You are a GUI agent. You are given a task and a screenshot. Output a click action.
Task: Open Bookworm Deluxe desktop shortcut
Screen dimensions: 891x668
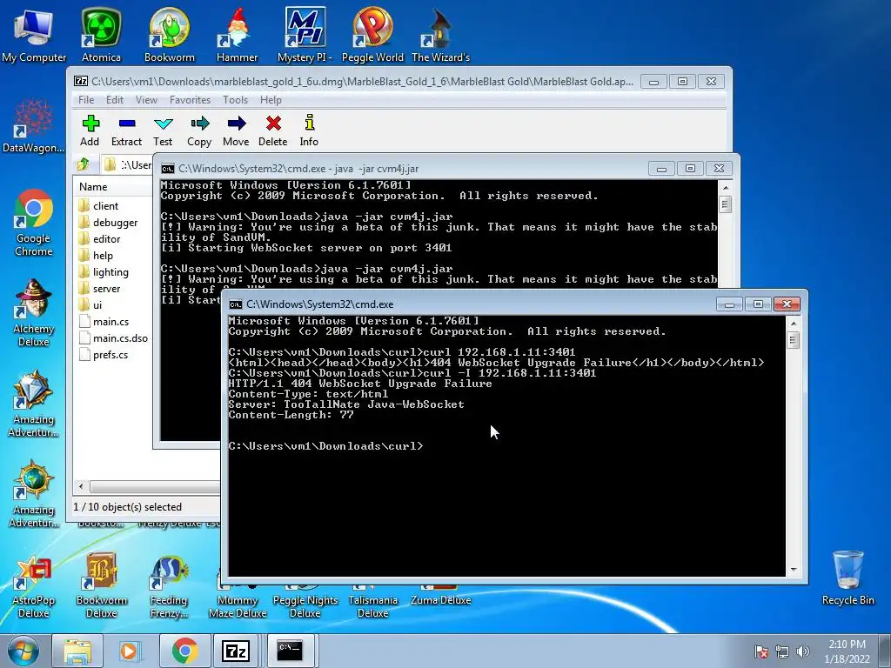point(101,585)
